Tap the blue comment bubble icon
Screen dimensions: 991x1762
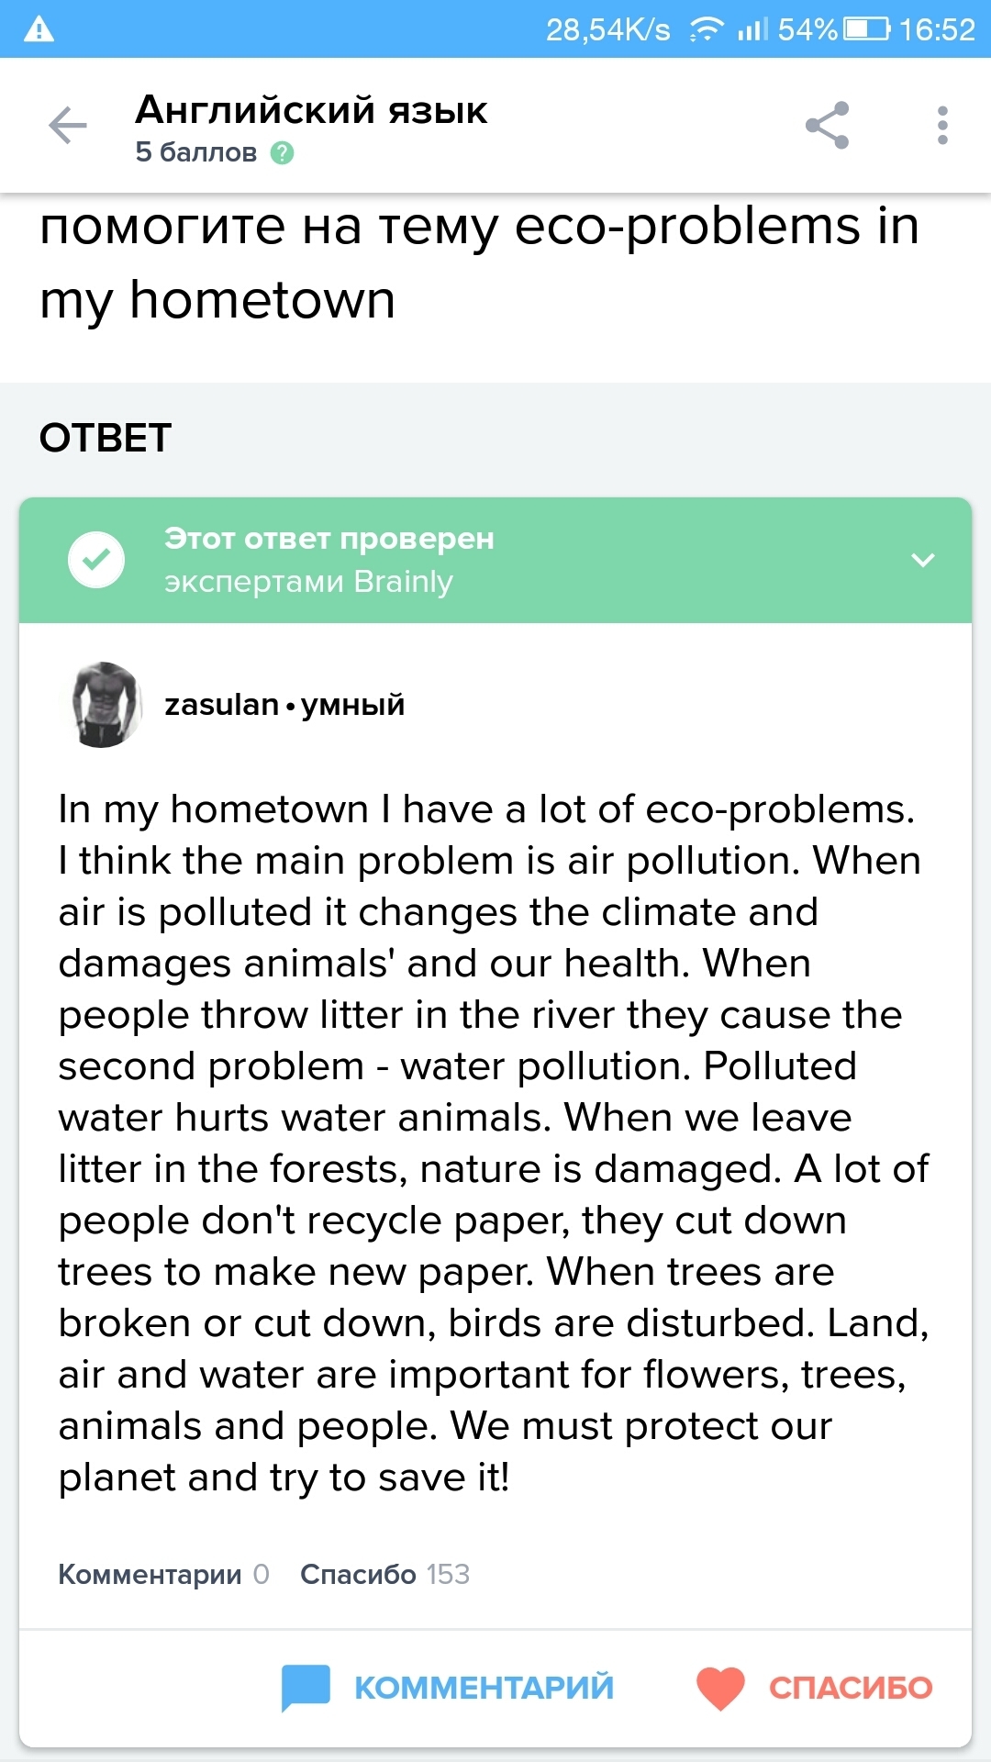tap(306, 1687)
